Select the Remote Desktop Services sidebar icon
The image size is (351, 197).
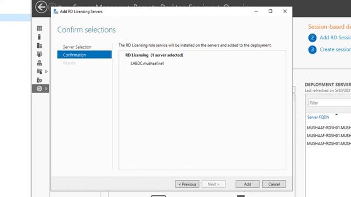[39, 89]
